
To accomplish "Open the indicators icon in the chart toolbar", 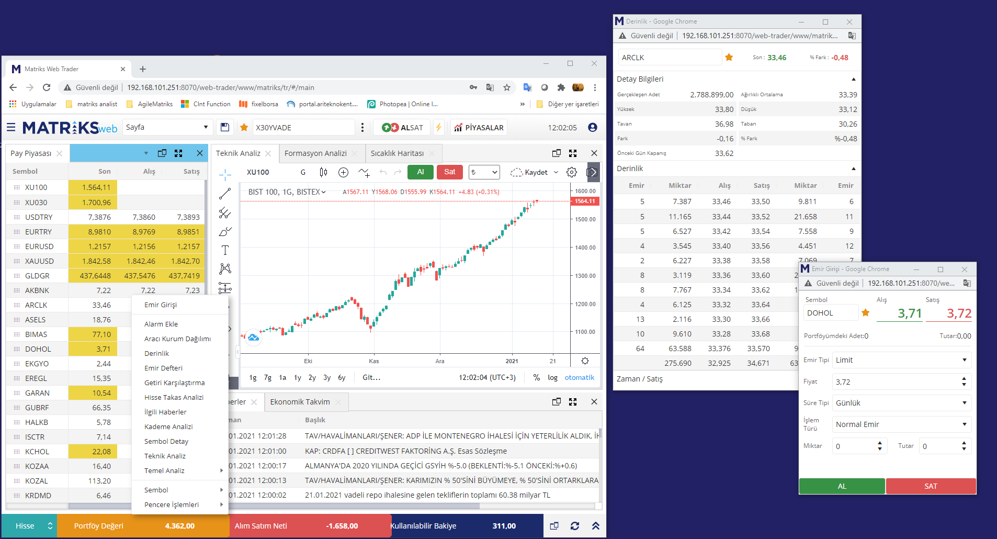I will click(364, 172).
